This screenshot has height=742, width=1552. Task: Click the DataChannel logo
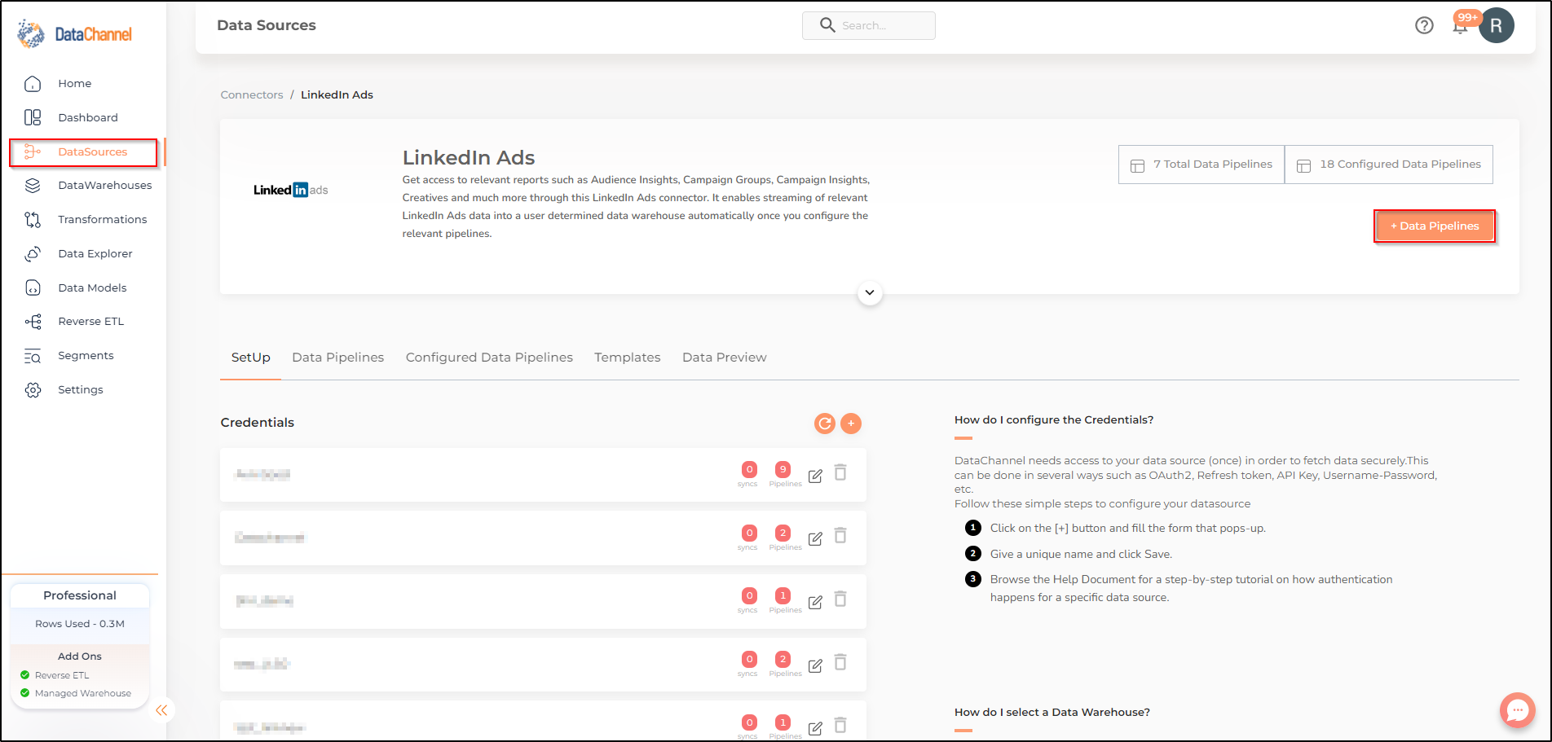point(75,33)
